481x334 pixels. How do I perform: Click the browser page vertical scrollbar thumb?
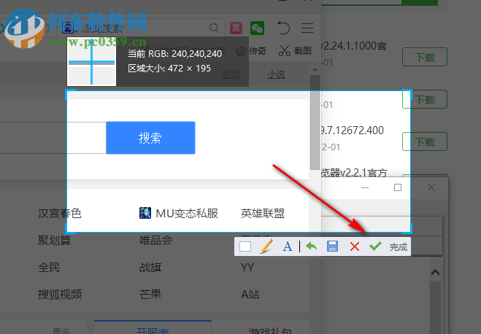[315, 123]
